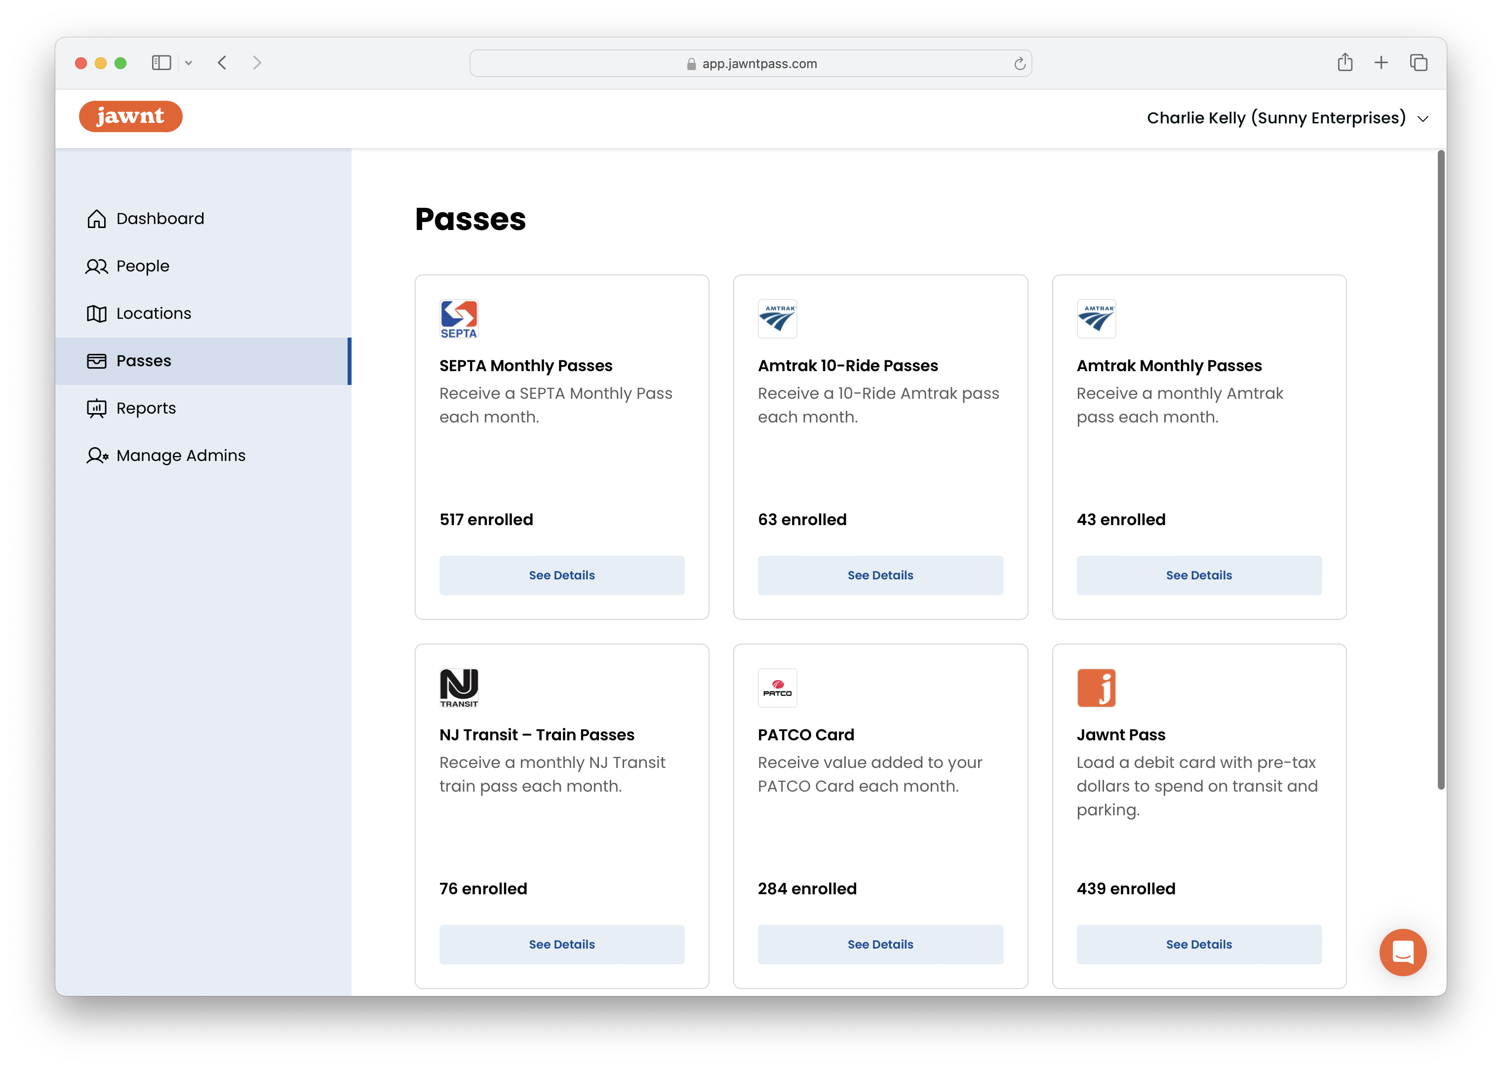The image size is (1502, 1069).
Task: Open a new tab with plus icon
Action: [1381, 63]
